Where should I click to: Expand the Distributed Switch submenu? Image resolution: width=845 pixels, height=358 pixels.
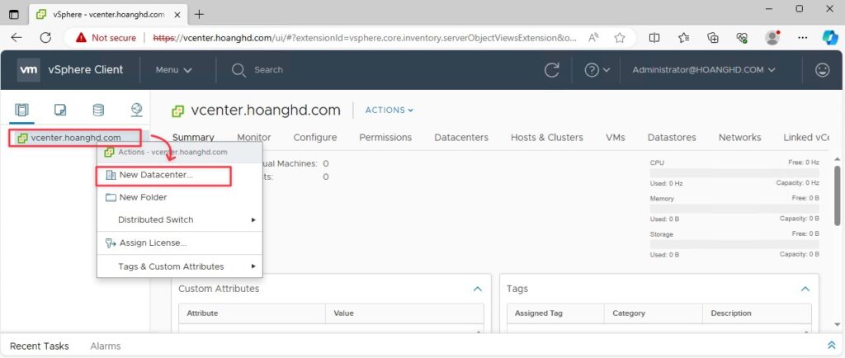(x=179, y=219)
